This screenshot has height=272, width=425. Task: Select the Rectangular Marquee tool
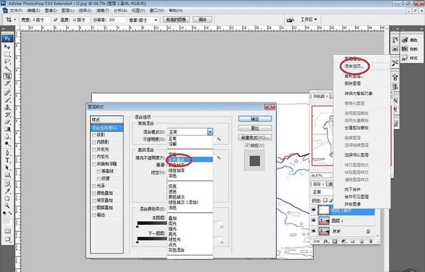(x=7, y=54)
